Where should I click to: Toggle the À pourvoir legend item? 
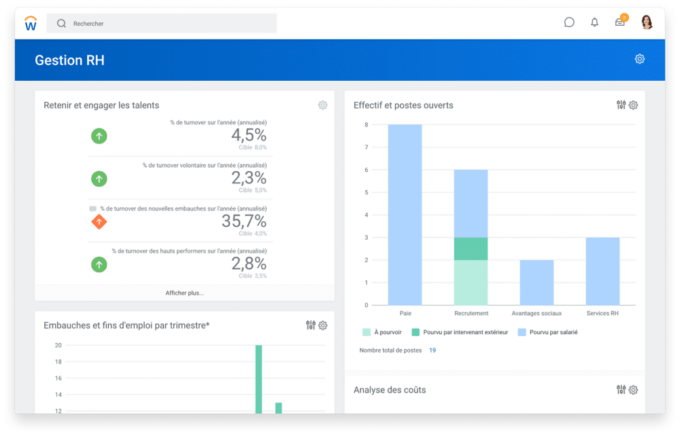point(381,333)
